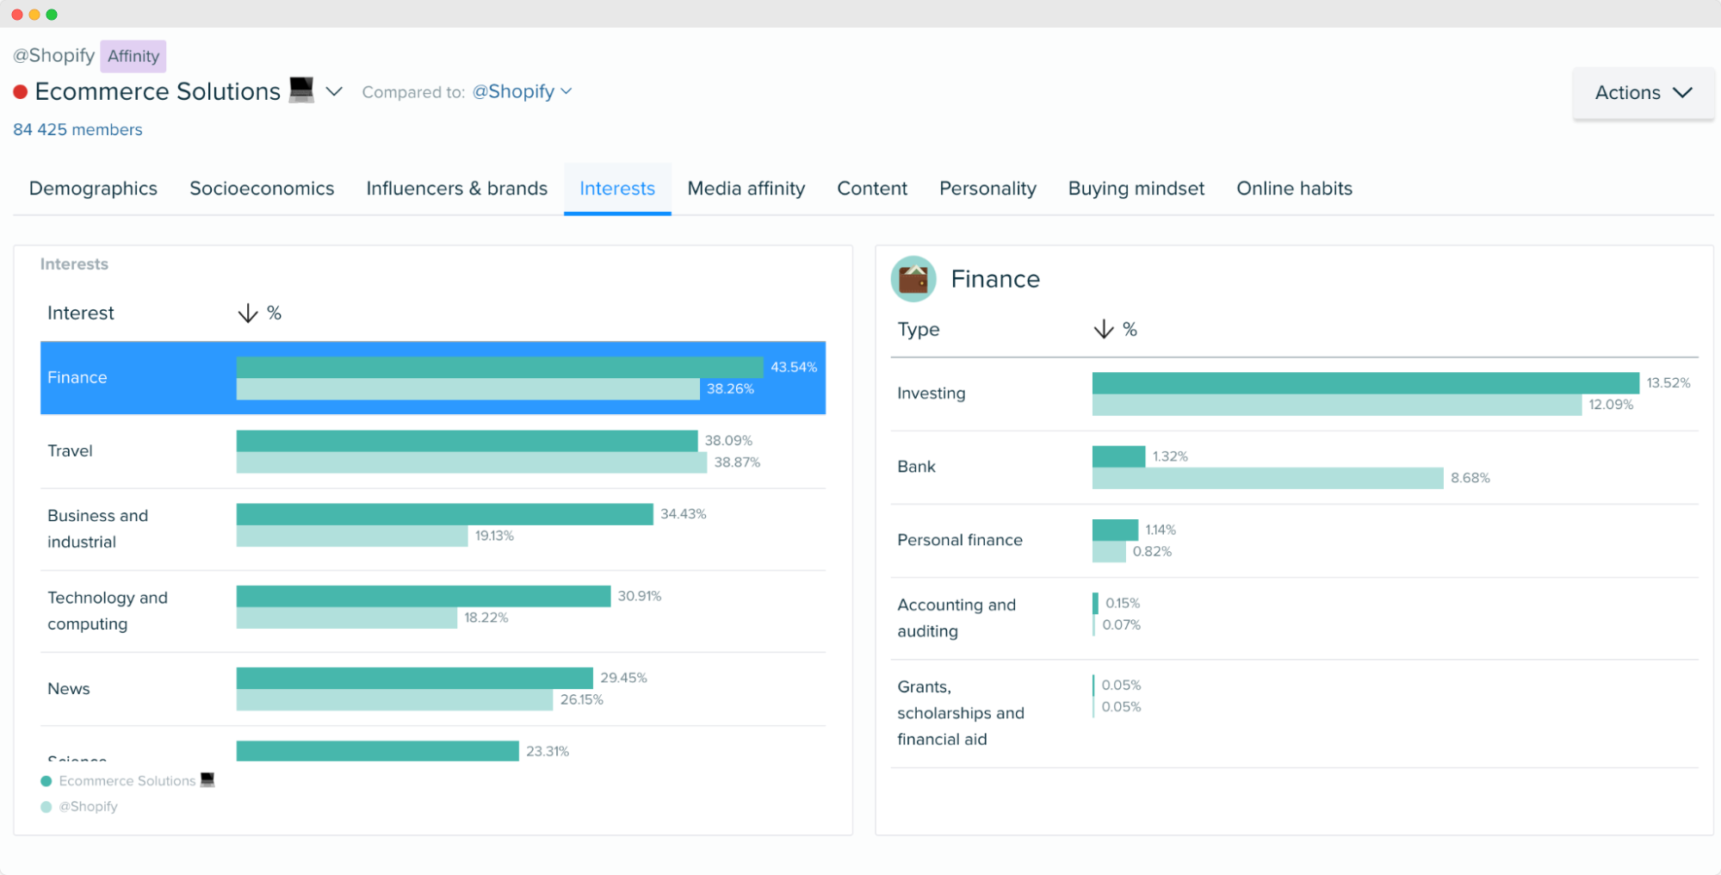The width and height of the screenshot is (1721, 875).
Task: Click the 13.52% Investing bar value
Action: 1668,382
